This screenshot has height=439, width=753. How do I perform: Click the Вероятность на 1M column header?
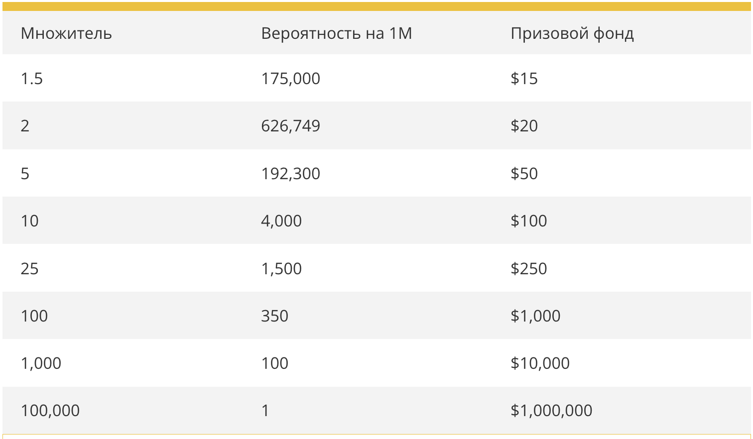click(x=337, y=33)
